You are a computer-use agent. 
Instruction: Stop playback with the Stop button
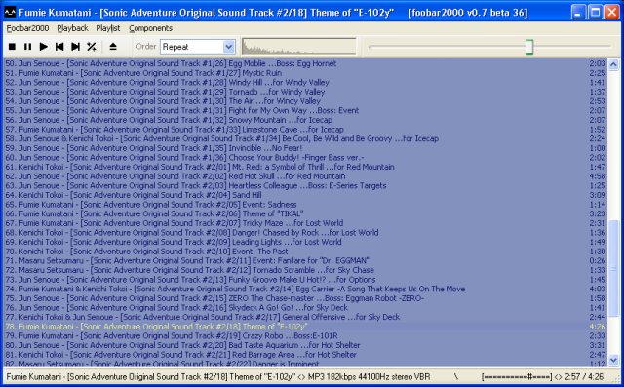pyautogui.click(x=12, y=47)
